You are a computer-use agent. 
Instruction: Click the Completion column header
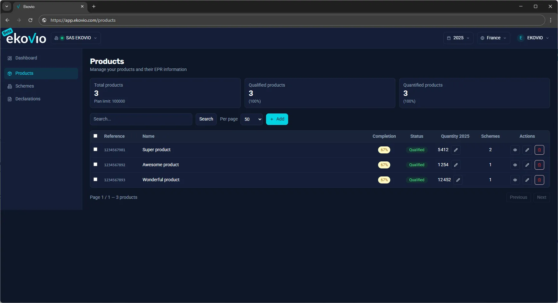384,136
